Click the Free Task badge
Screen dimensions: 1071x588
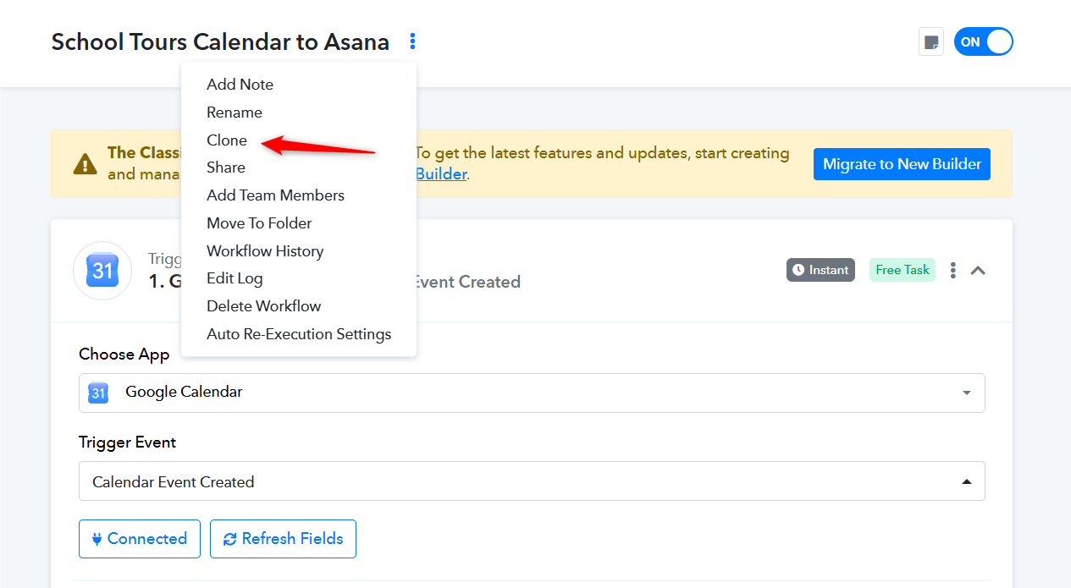(x=903, y=270)
